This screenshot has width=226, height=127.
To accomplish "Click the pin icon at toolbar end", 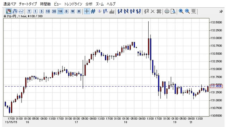I will (221, 11).
